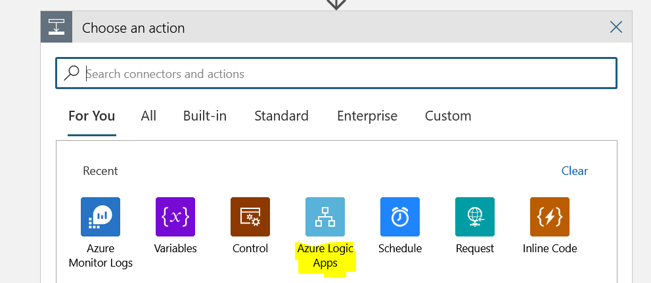
Task: Click the Variables label text
Action: (175, 248)
